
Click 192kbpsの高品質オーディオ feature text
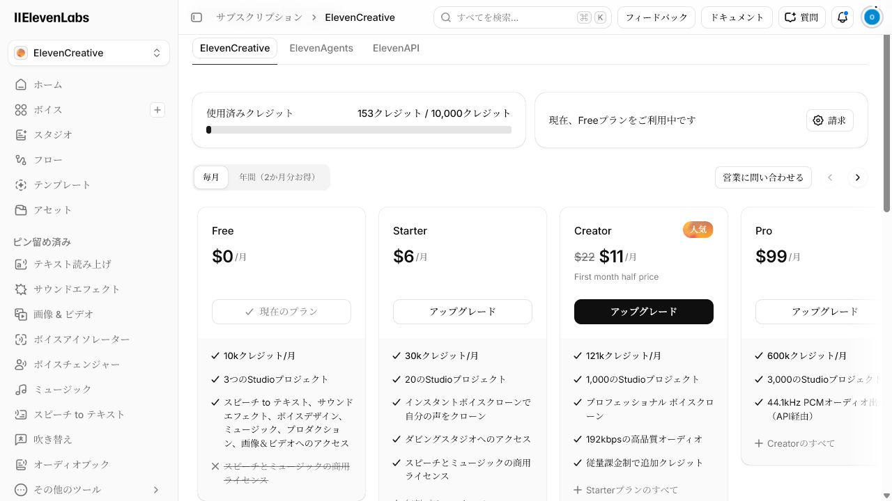[x=644, y=439]
